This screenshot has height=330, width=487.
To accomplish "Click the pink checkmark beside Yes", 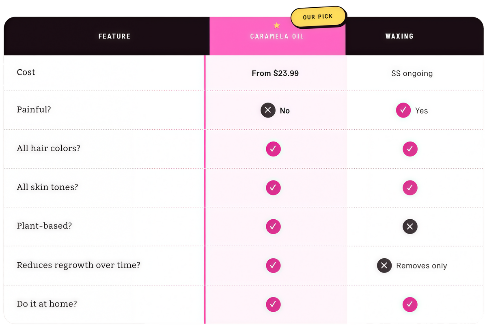I will [x=403, y=110].
